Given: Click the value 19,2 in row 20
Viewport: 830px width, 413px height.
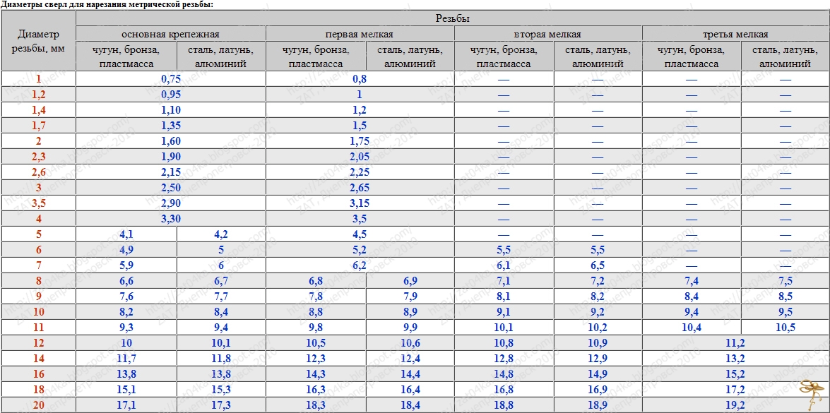Looking at the screenshot, I should (x=736, y=405).
